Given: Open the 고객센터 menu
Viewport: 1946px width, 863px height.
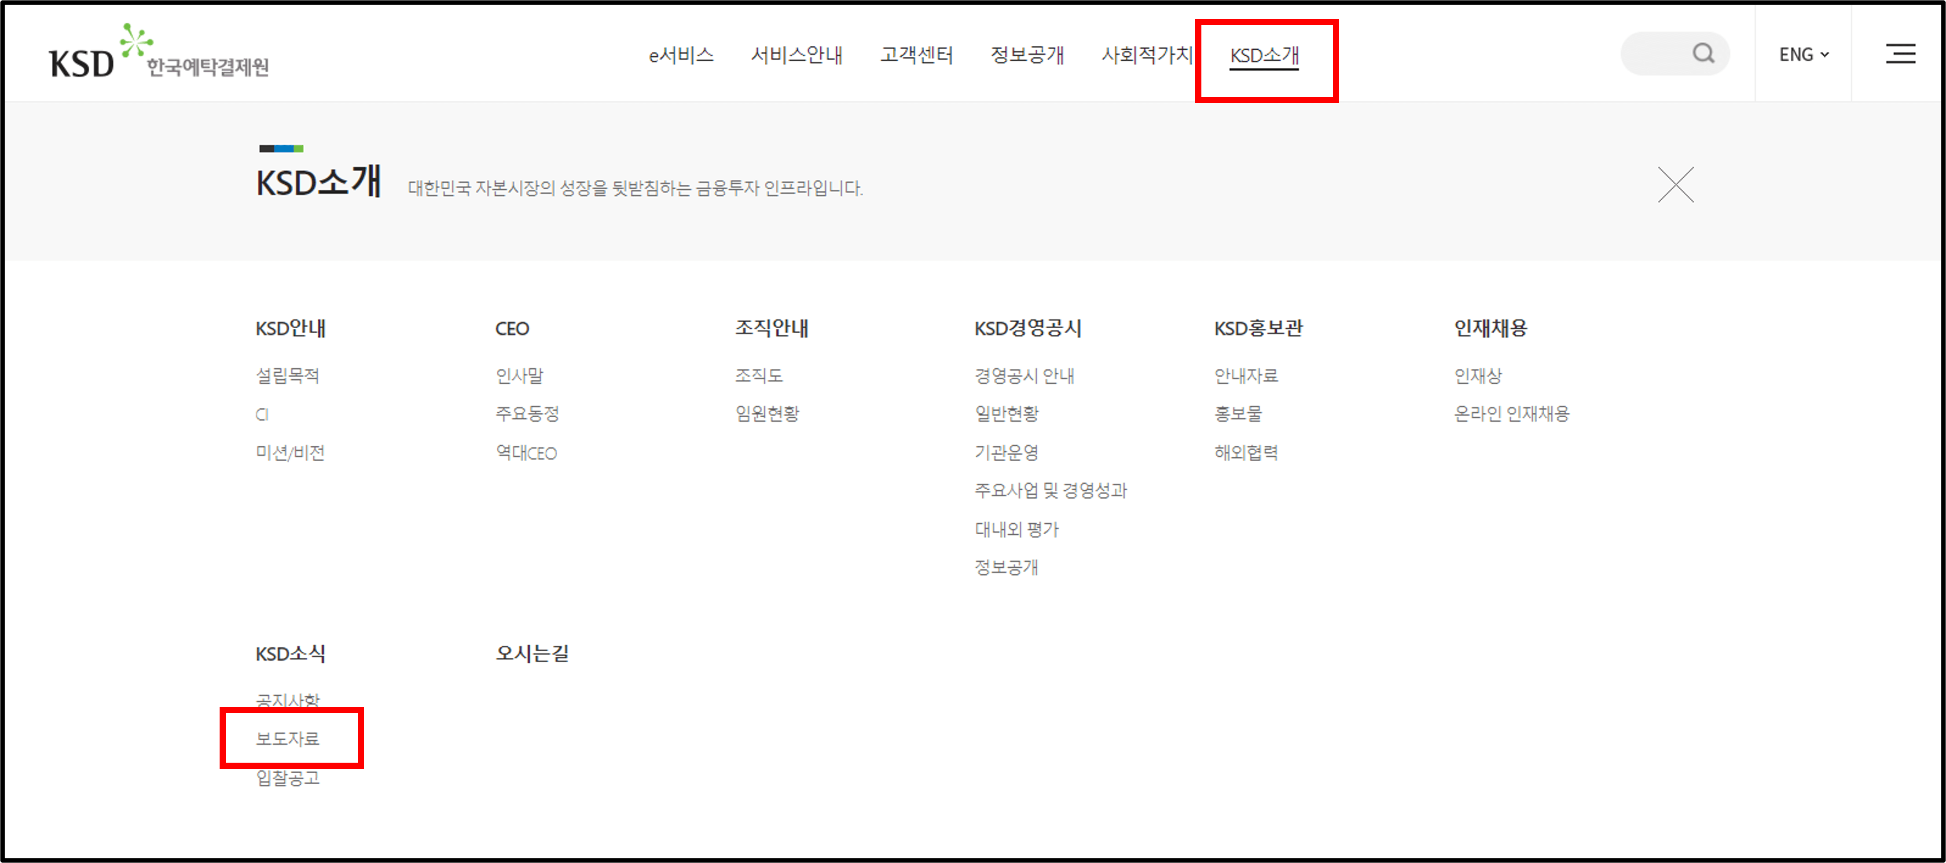Looking at the screenshot, I should click(x=917, y=55).
